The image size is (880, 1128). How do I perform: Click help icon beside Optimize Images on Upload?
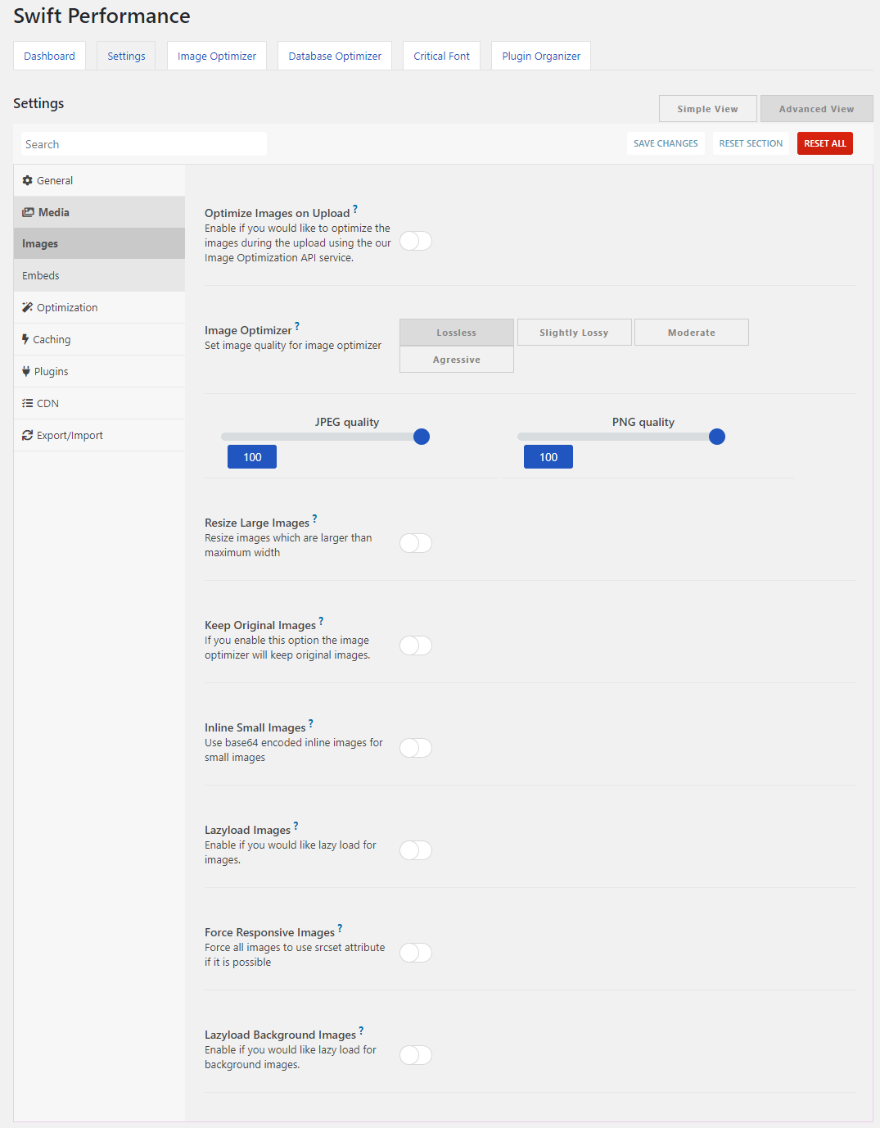tap(355, 209)
